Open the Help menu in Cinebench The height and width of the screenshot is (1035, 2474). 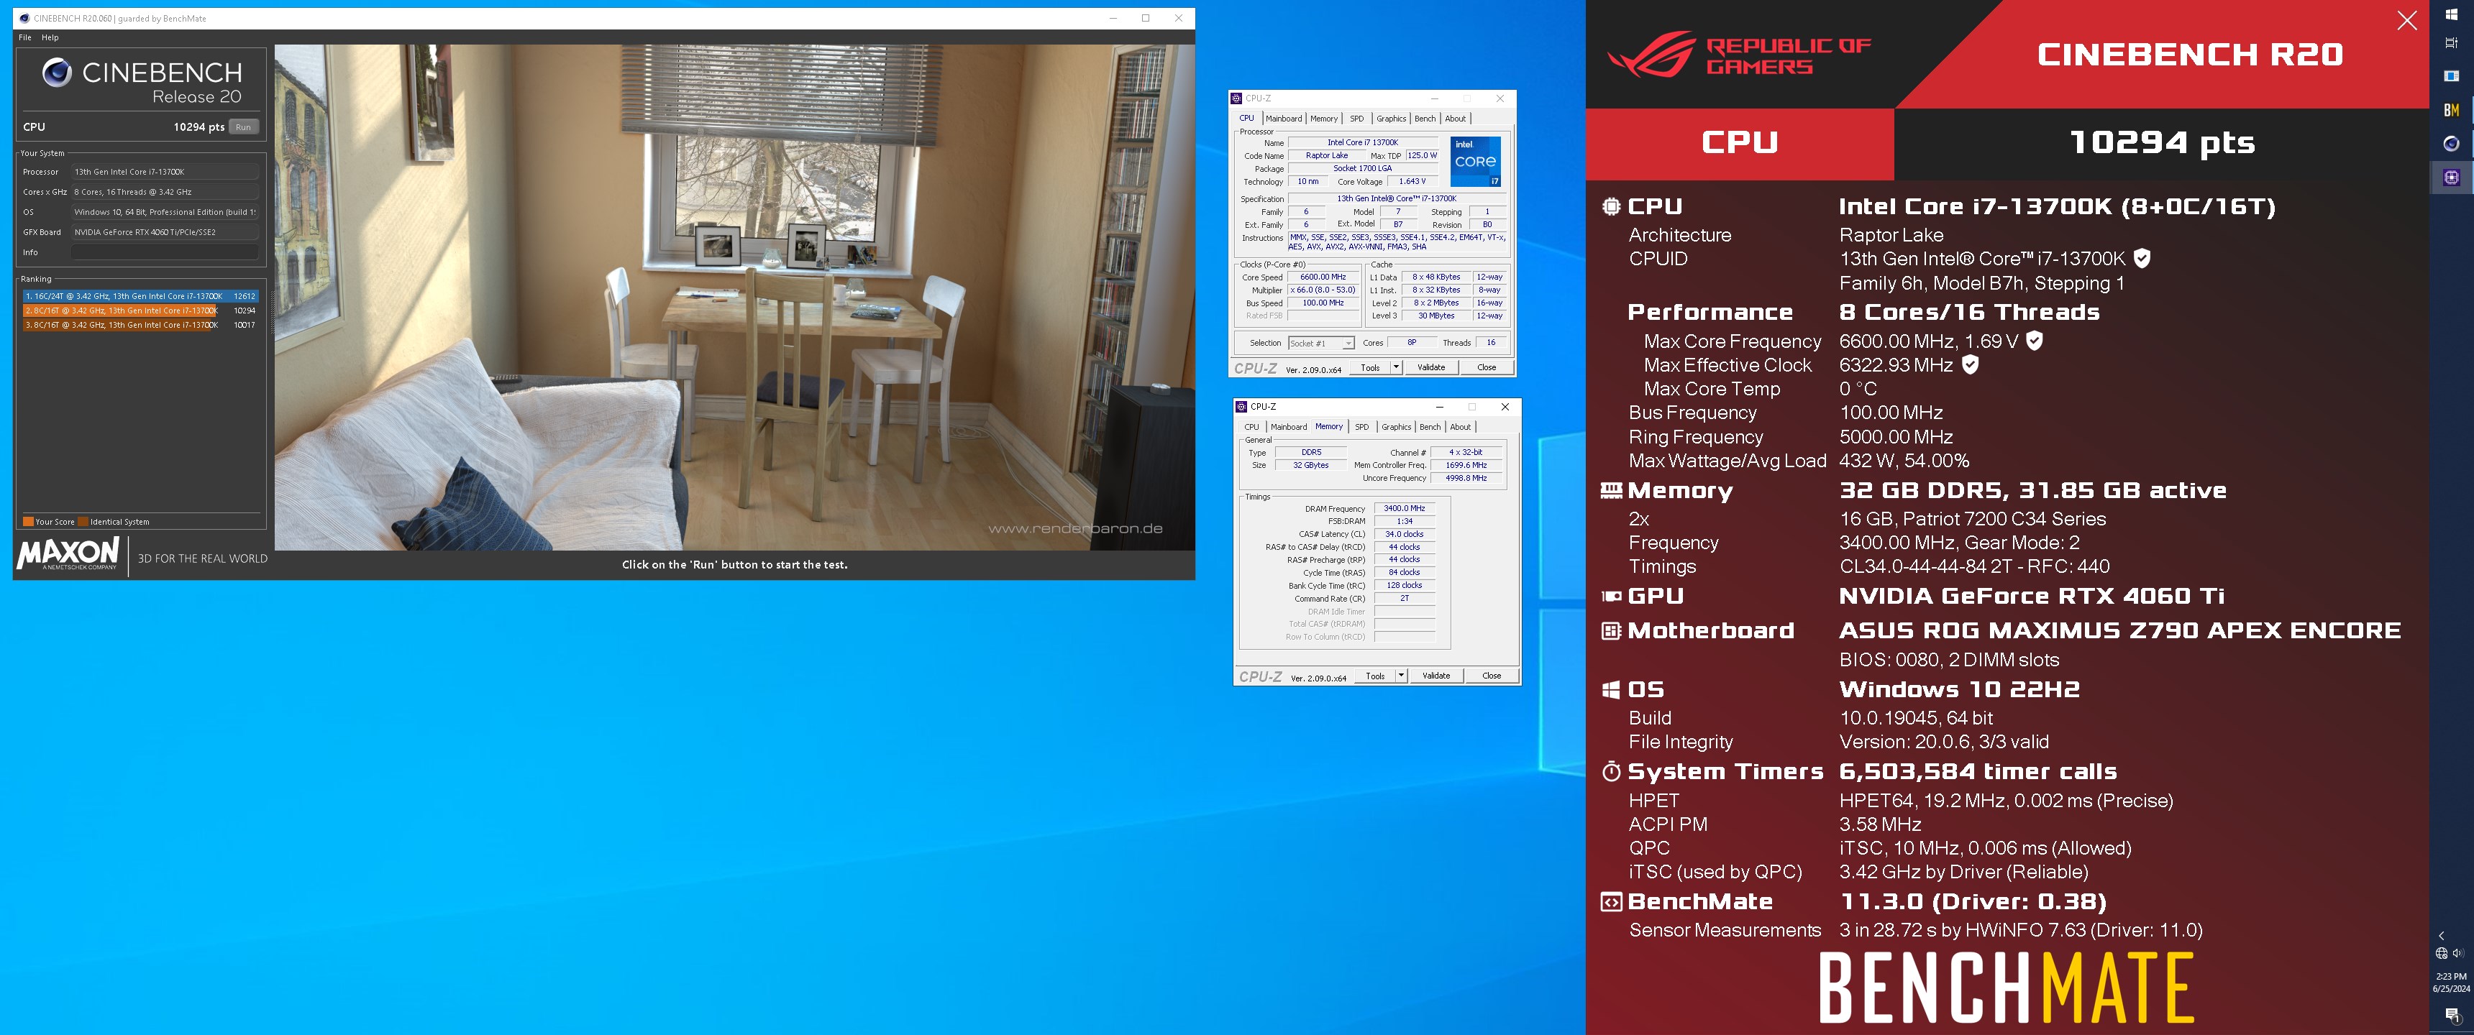[50, 37]
